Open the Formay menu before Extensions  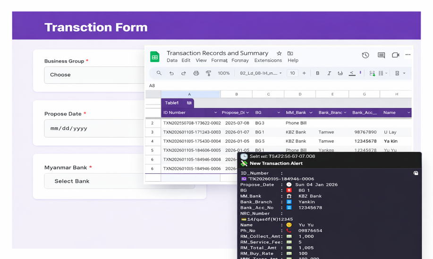point(240,60)
